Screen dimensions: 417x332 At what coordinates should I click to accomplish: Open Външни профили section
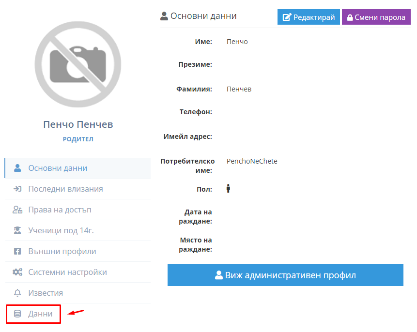77,251
